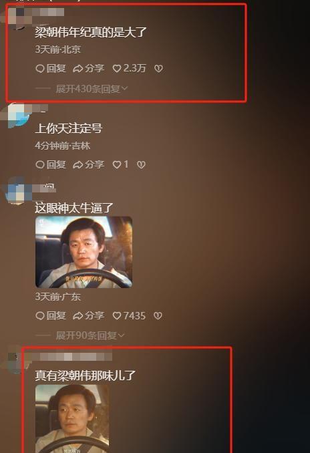This screenshot has height=453, width=310.
Task: Share the 上你天注定号 comment
Action: click(88, 164)
